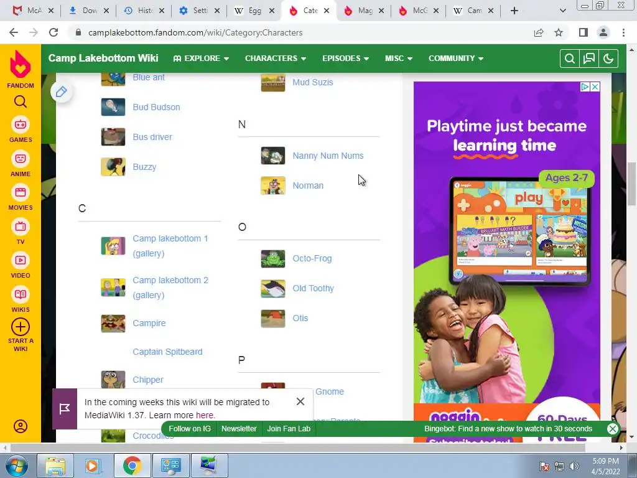Open the Captain Spitbeard link

coord(167,352)
